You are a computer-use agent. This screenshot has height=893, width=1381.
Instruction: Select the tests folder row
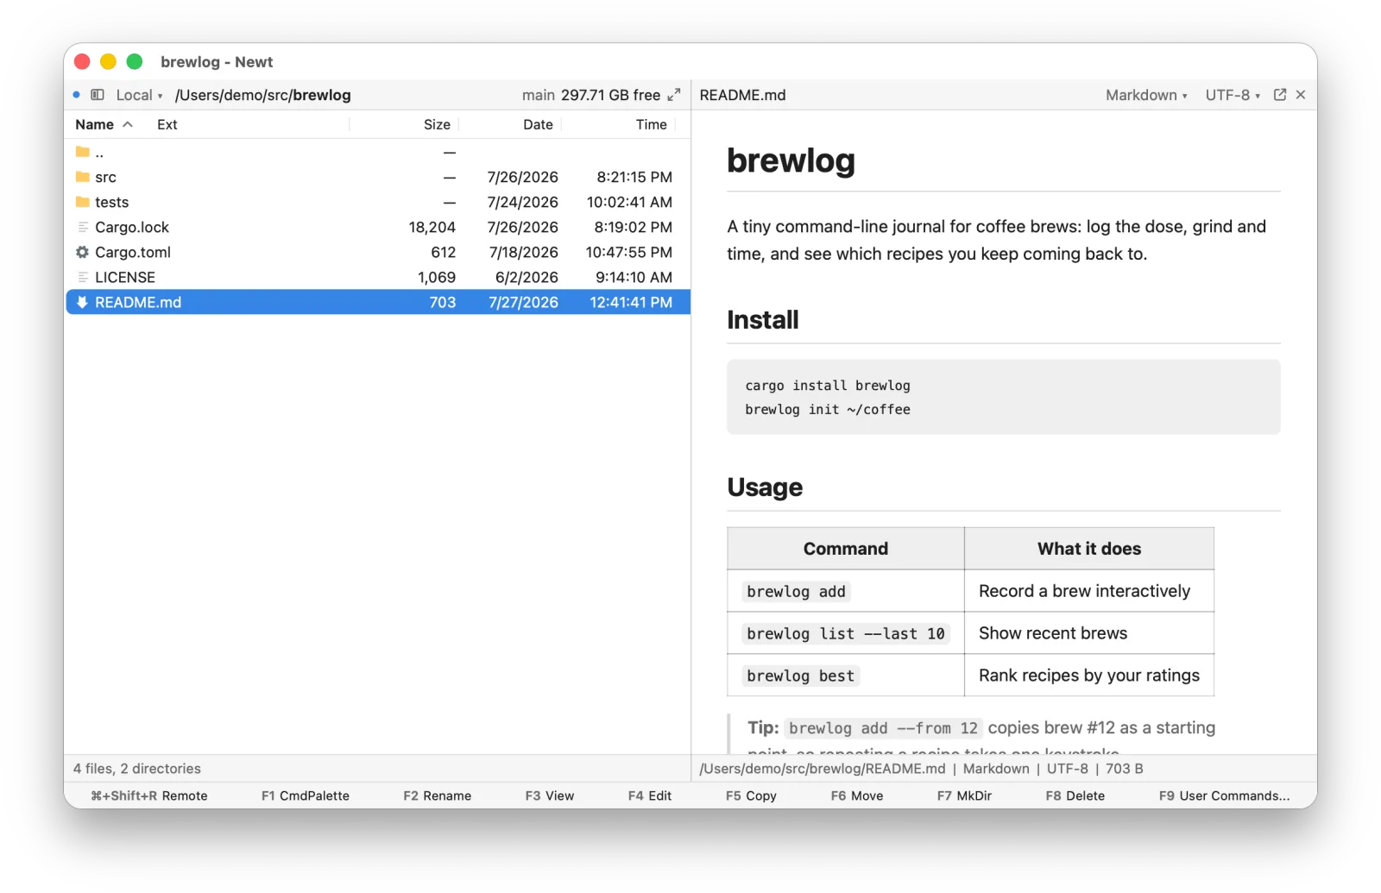tap(378, 202)
